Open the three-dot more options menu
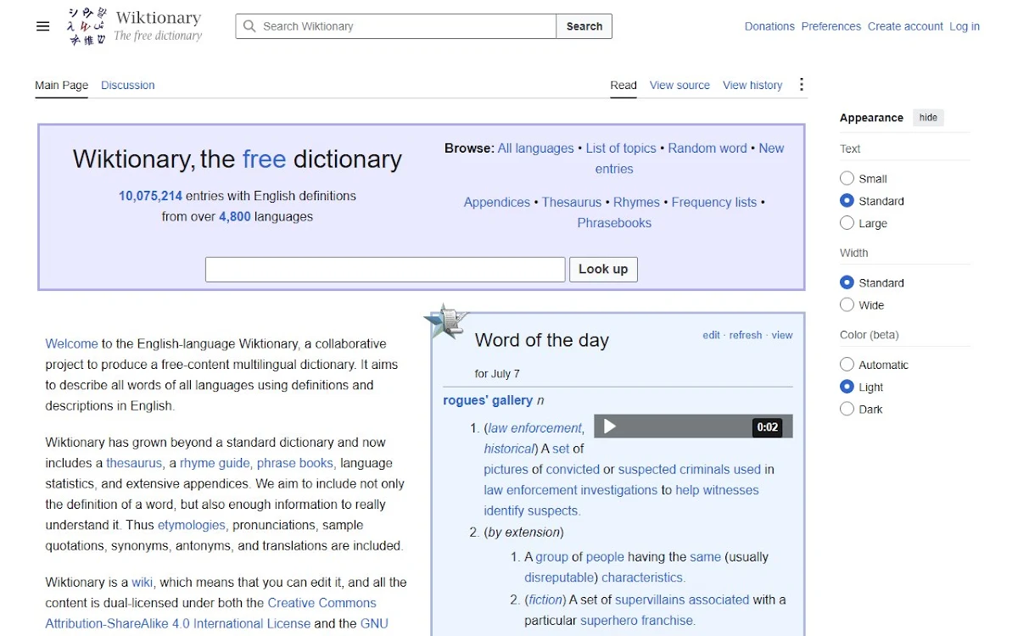The image size is (1018, 636). [802, 85]
